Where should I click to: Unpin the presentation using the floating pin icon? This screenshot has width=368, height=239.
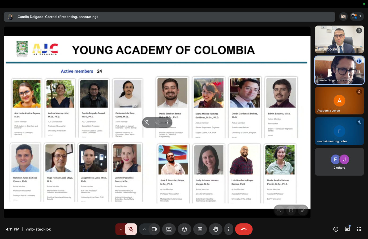[x=147, y=122]
